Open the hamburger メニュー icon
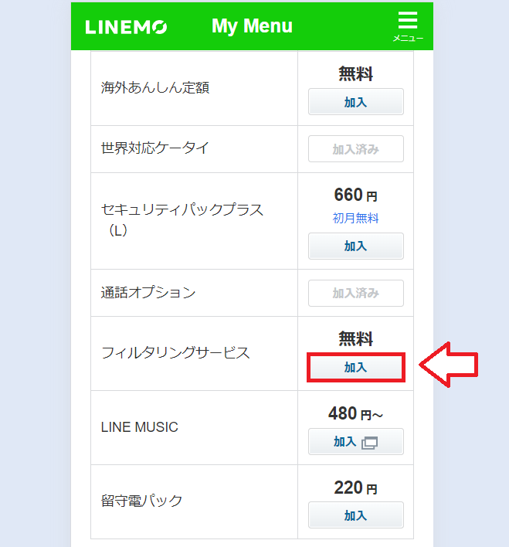Image resolution: width=509 pixels, height=547 pixels. click(407, 25)
